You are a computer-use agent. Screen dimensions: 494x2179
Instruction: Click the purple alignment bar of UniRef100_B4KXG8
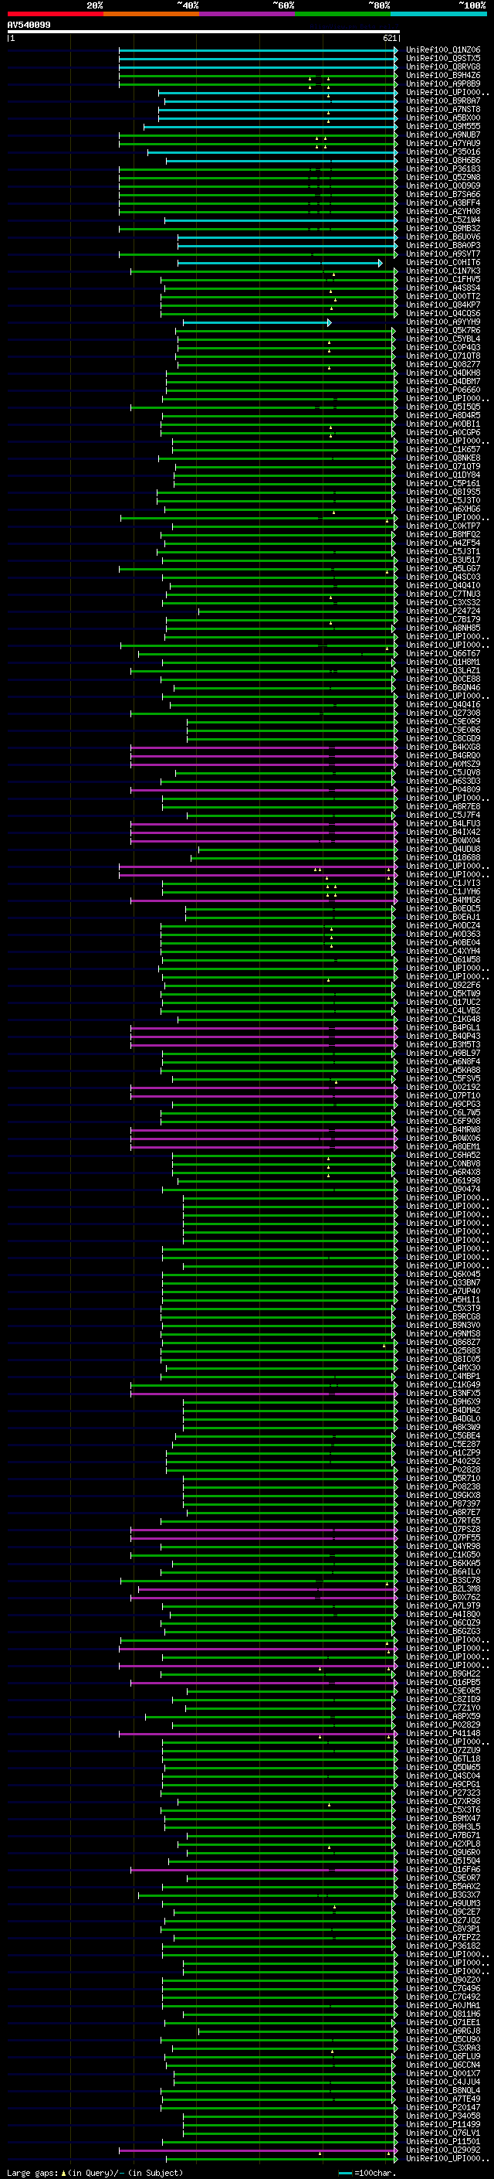263,747
